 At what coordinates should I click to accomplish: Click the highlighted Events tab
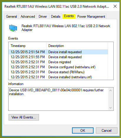click(x=69, y=16)
